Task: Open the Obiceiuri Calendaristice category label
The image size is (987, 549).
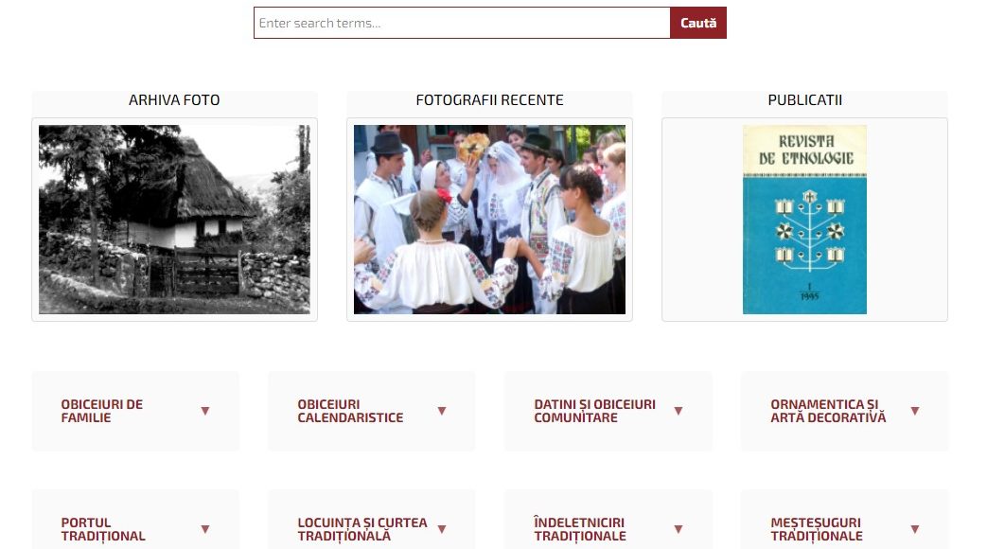Action: (351, 411)
